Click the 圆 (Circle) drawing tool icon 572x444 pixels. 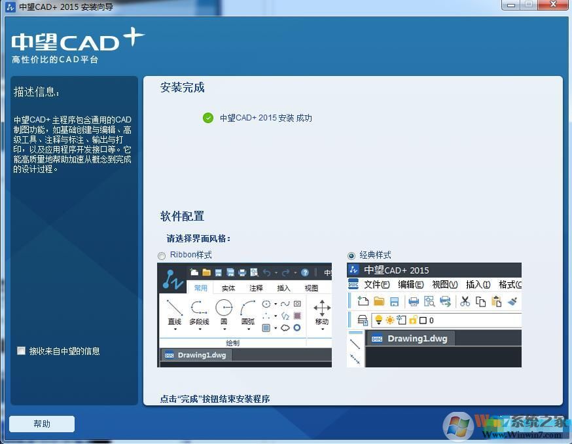[224, 308]
